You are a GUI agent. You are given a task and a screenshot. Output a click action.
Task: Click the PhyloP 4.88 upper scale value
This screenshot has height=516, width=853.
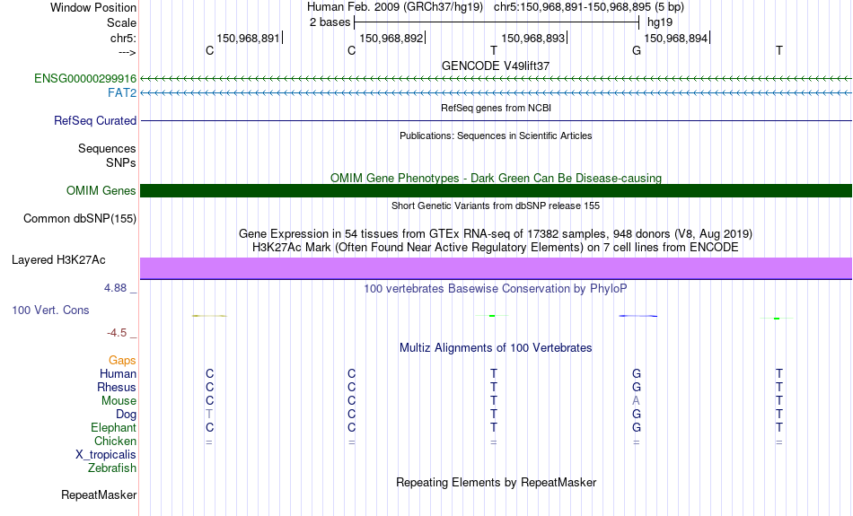(x=115, y=288)
